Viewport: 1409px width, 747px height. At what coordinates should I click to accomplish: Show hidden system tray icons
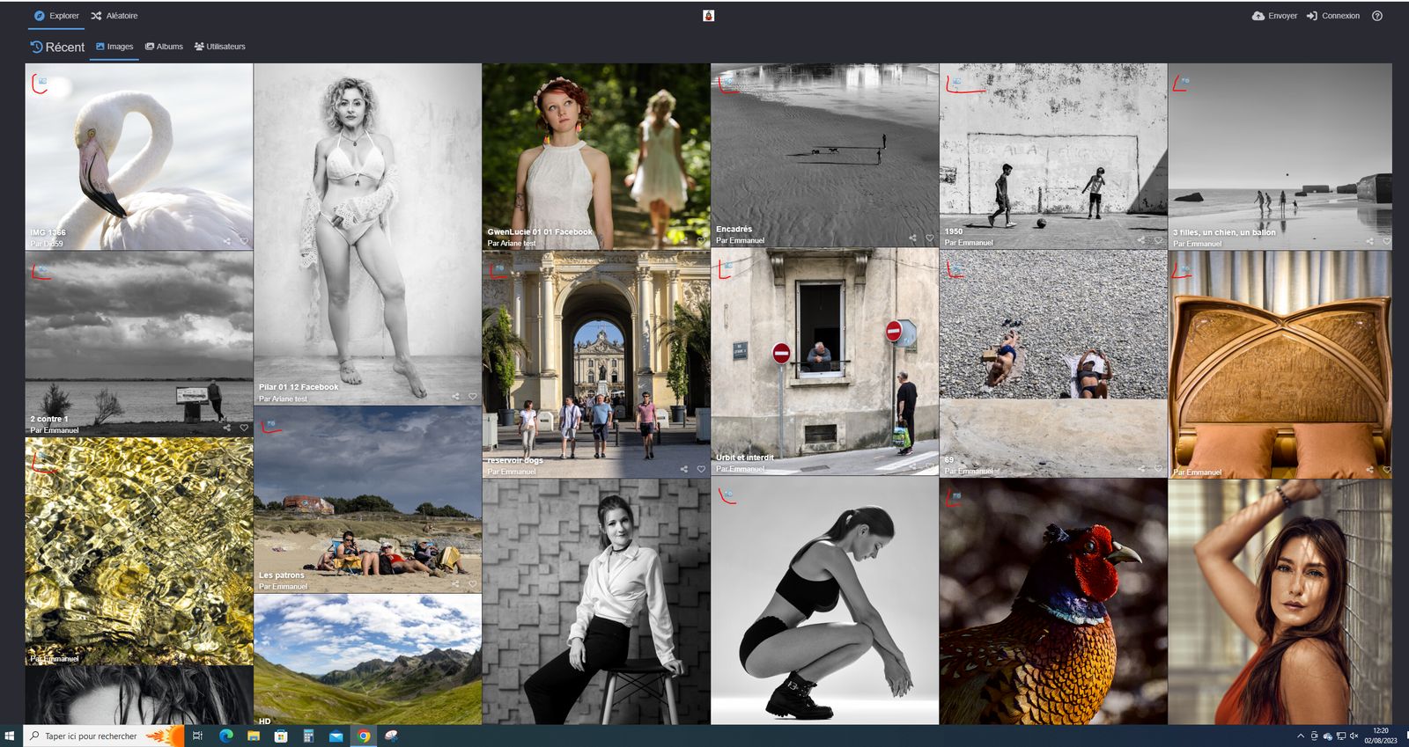pyautogui.click(x=1301, y=736)
